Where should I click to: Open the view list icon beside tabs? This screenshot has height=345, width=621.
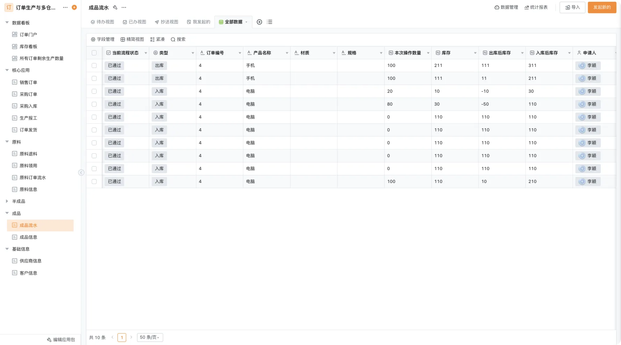click(x=270, y=22)
